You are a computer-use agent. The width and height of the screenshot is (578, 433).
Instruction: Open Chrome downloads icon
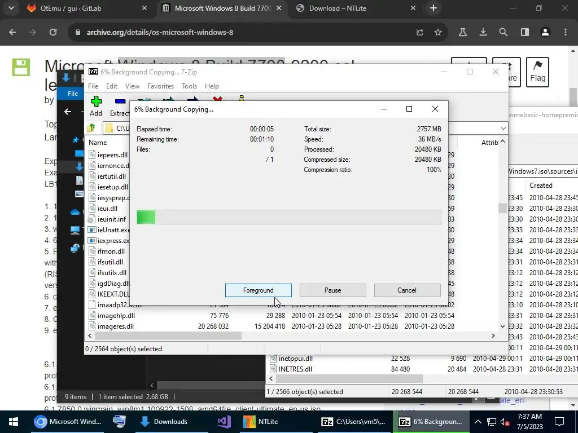483,32
